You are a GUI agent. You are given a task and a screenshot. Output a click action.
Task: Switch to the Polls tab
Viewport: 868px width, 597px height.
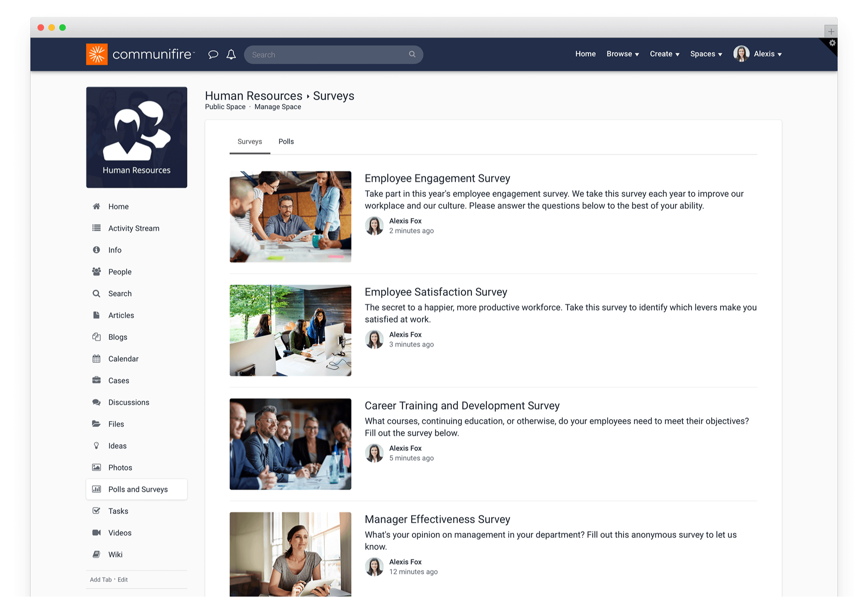286,141
